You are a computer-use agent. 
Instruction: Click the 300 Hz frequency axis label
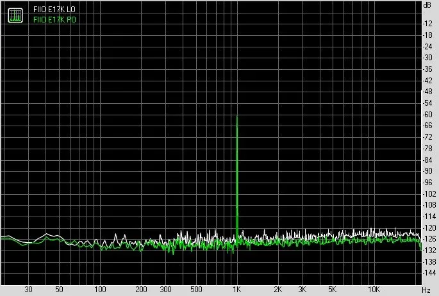pyautogui.click(x=165, y=290)
